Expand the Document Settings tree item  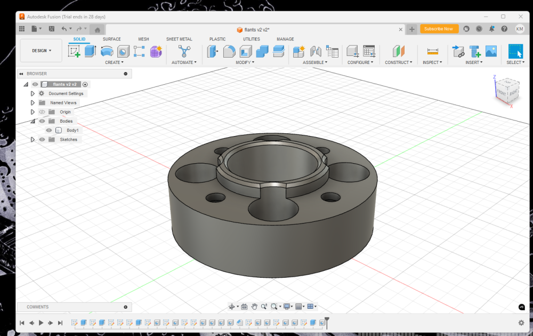click(x=33, y=93)
